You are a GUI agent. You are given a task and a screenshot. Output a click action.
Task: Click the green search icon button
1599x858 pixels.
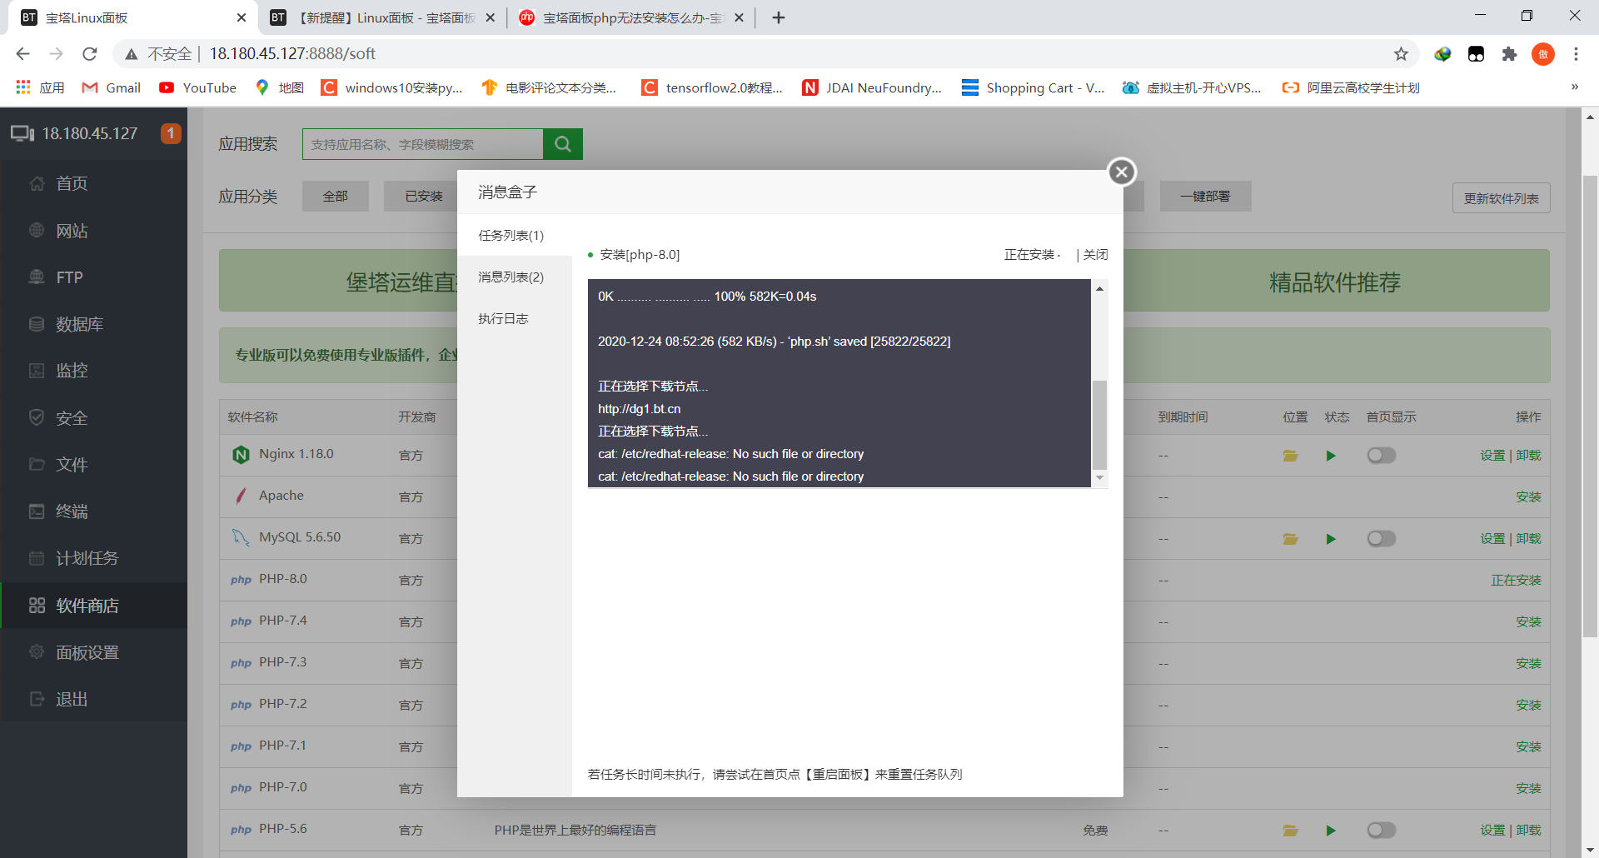563,144
